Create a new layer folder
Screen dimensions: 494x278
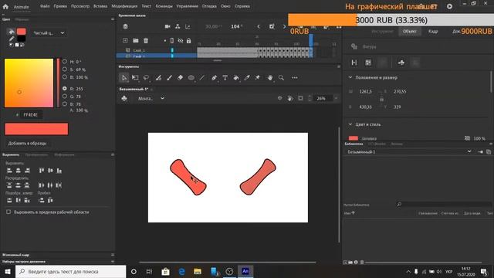tap(136, 40)
